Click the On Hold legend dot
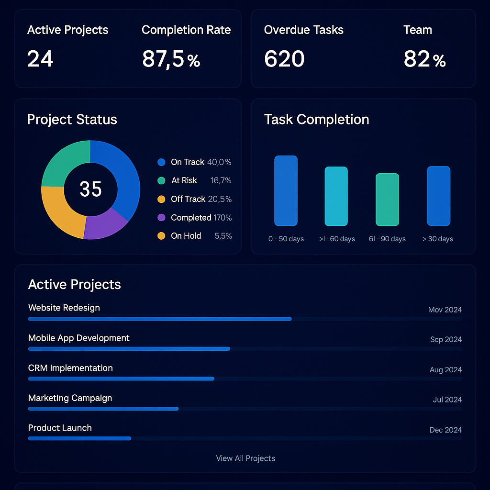Image resolution: width=490 pixels, height=490 pixels. 161,236
